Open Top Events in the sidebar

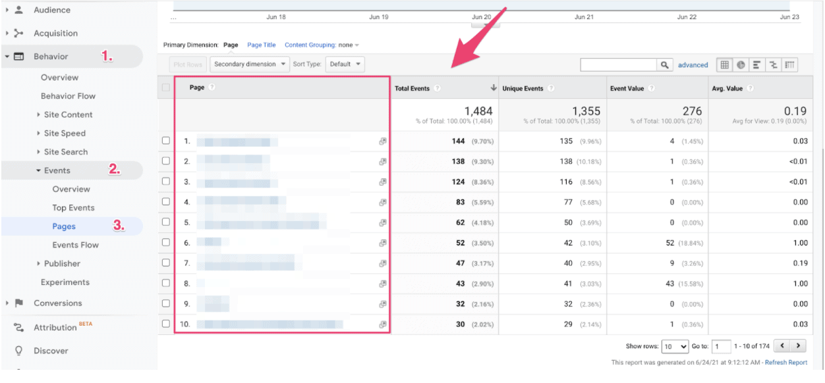(x=73, y=208)
